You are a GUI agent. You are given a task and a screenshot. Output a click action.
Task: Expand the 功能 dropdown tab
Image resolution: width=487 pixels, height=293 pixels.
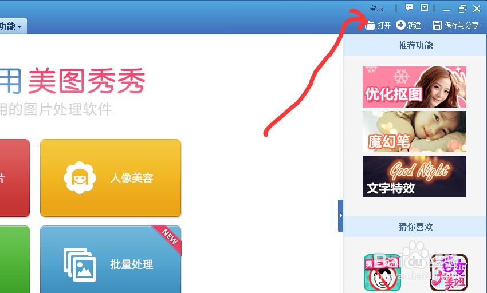[13, 26]
